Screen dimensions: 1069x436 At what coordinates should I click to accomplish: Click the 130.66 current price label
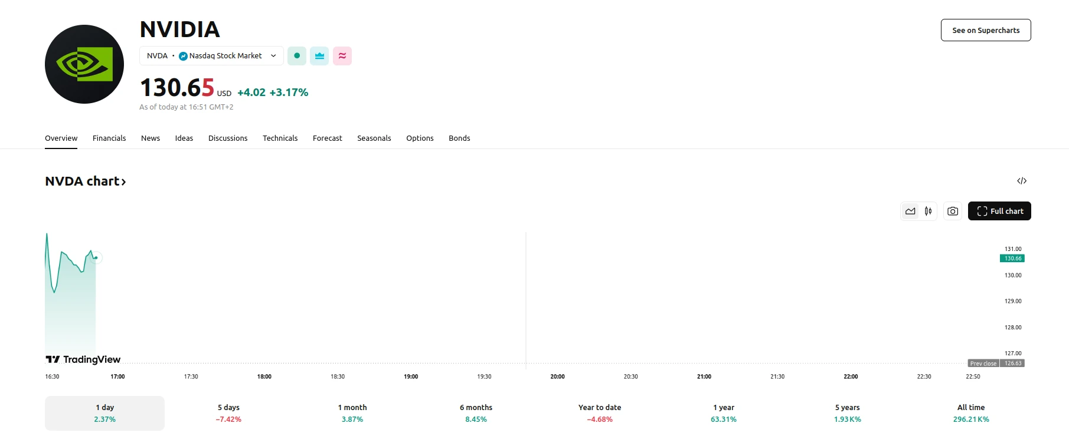pos(1012,259)
